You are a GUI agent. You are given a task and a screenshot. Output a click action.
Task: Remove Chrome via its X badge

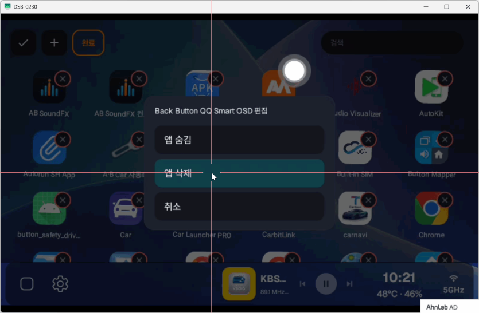coord(445,200)
